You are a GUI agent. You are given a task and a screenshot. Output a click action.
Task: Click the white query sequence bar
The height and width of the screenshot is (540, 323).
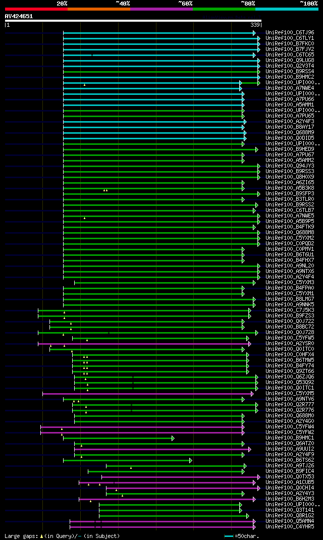point(133,21)
